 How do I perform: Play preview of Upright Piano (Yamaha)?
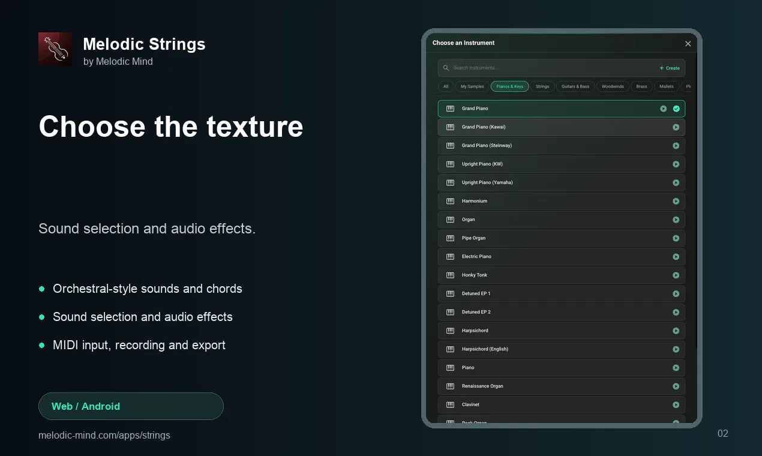[676, 182]
